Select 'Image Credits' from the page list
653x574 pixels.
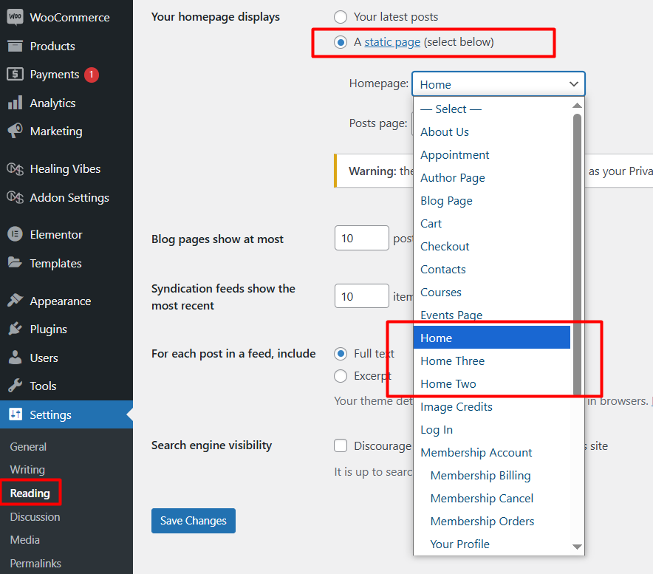[x=492, y=406]
